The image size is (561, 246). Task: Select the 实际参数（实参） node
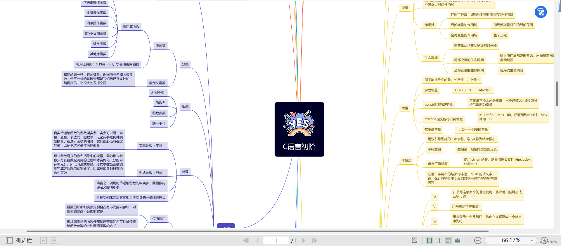[x=152, y=146]
